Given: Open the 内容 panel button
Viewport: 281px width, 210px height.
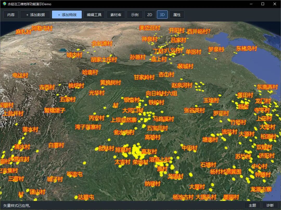Looking at the screenshot, I should pos(11,15).
